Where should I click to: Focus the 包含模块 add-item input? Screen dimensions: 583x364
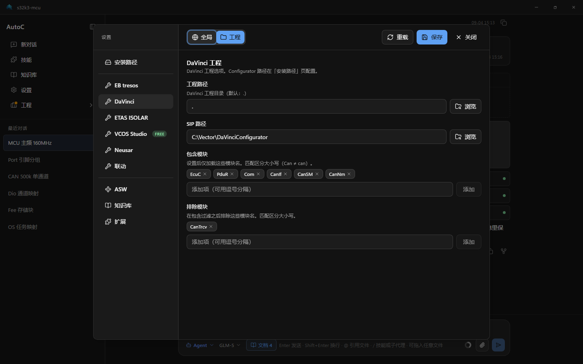tap(320, 189)
